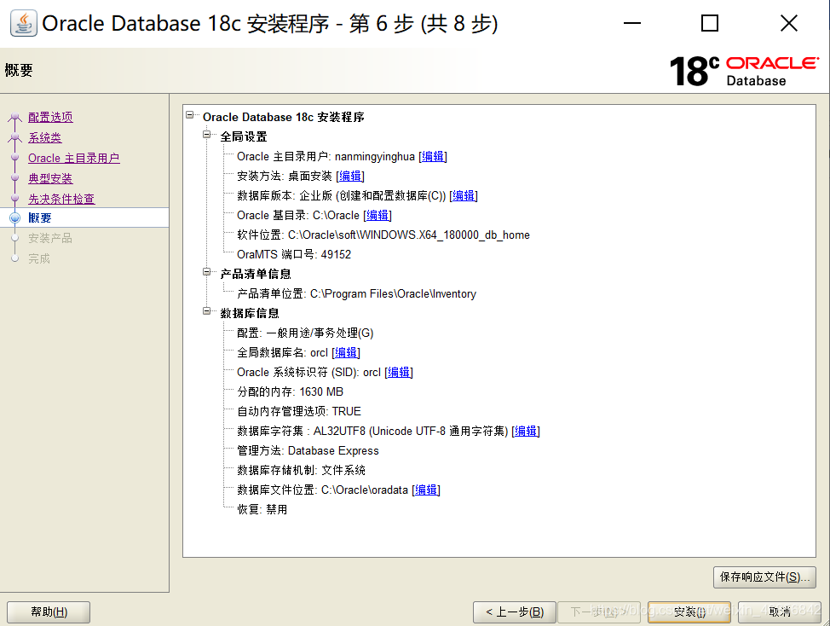Select 恢复: 禁用 row
The height and width of the screenshot is (626, 830).
coord(262,509)
